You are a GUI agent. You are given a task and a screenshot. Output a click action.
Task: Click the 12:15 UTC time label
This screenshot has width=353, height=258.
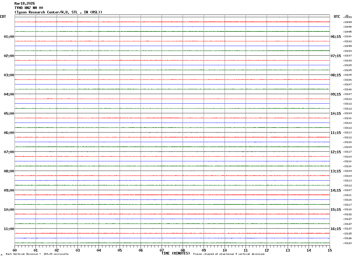[336, 152]
